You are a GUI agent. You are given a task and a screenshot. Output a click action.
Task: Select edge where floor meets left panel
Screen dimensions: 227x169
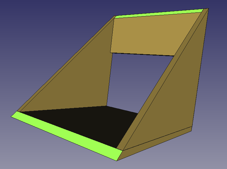pos(63,108)
